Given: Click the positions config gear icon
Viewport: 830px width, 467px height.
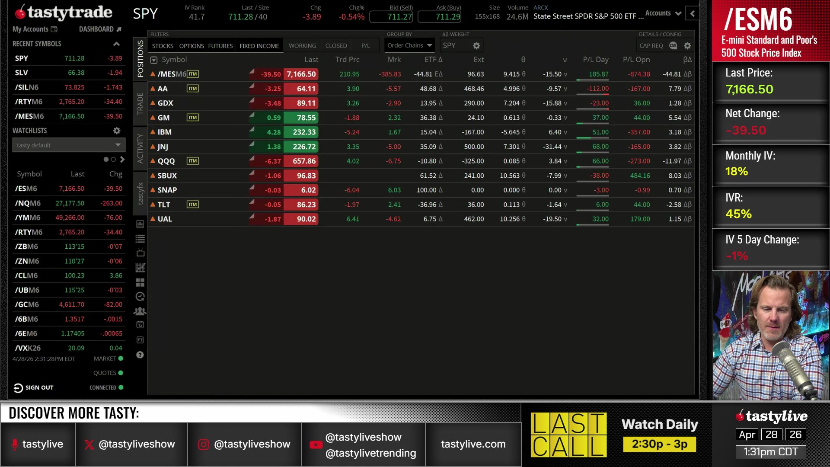Looking at the screenshot, I should (x=687, y=45).
